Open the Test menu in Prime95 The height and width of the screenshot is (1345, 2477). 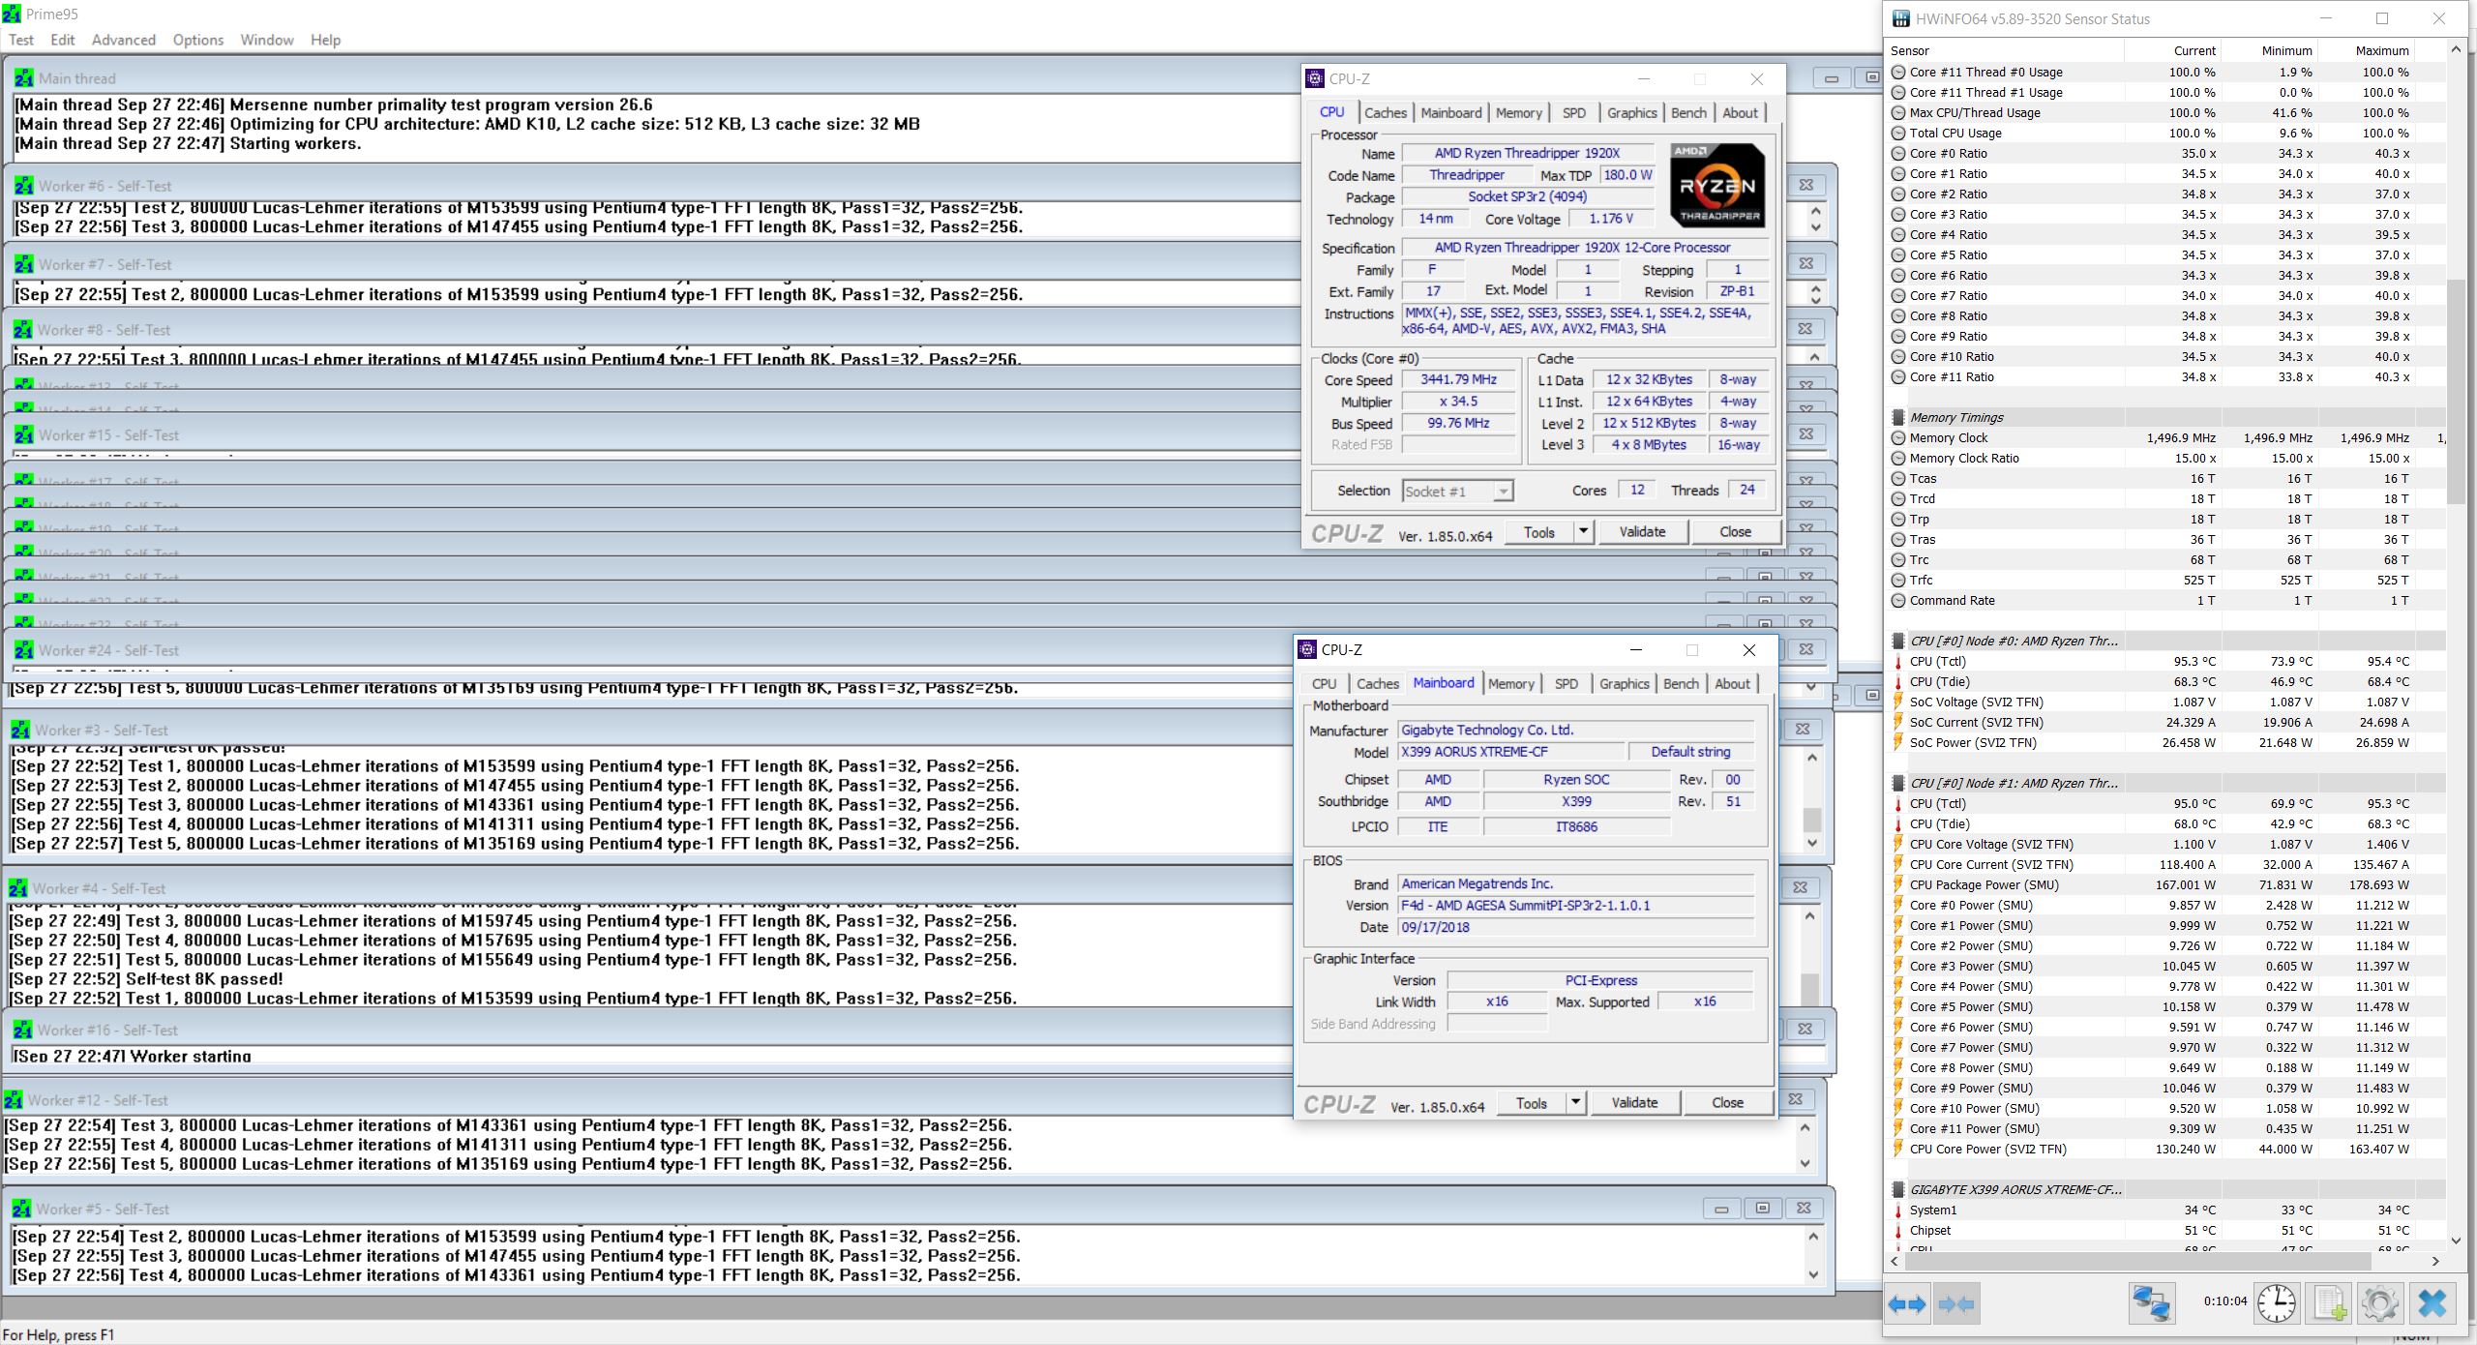21,40
